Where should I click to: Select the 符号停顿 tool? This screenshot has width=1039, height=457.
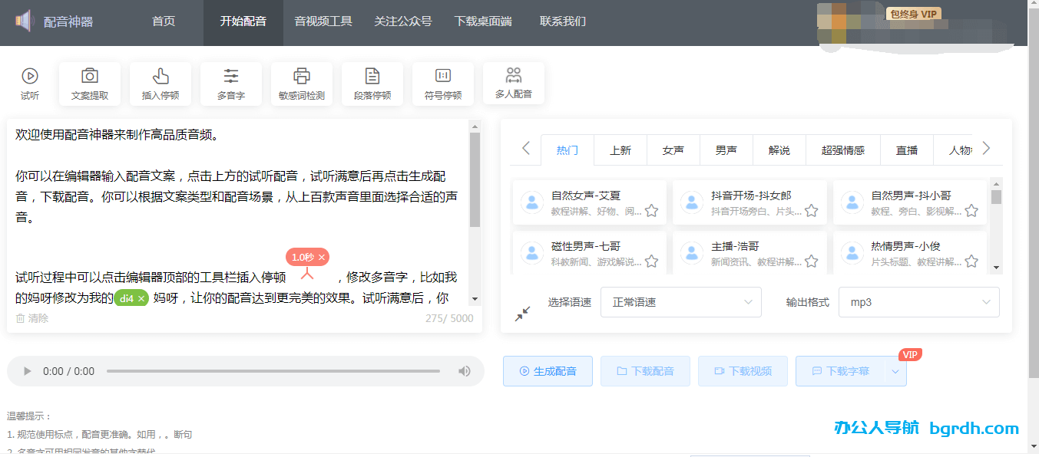click(443, 76)
